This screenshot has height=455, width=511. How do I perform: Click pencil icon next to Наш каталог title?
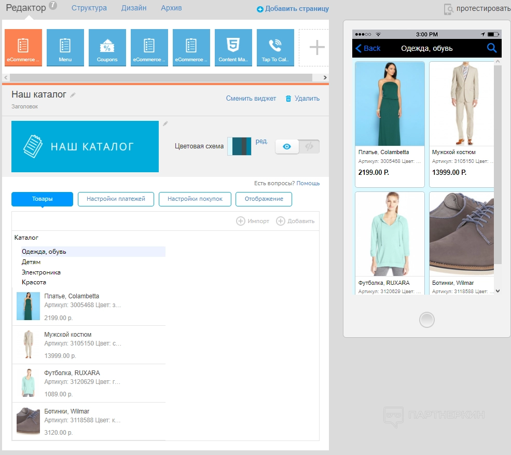coord(73,95)
